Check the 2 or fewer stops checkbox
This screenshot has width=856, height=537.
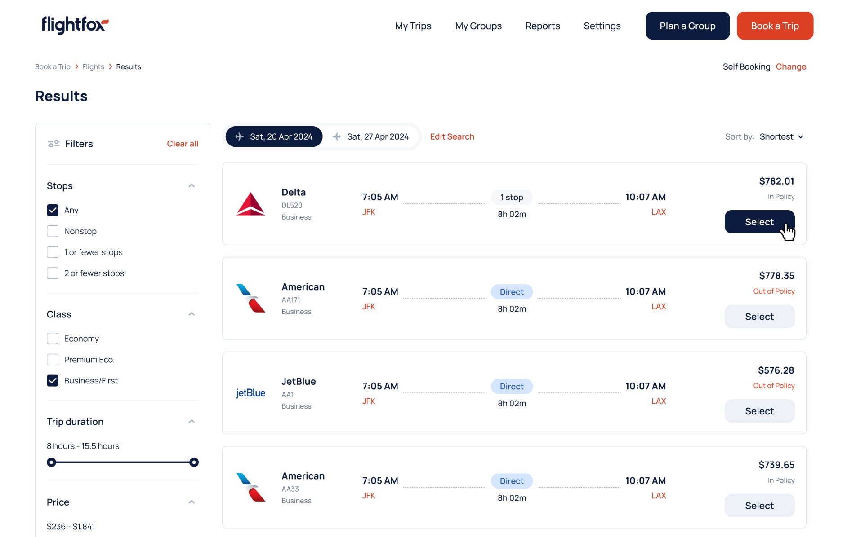(53, 273)
